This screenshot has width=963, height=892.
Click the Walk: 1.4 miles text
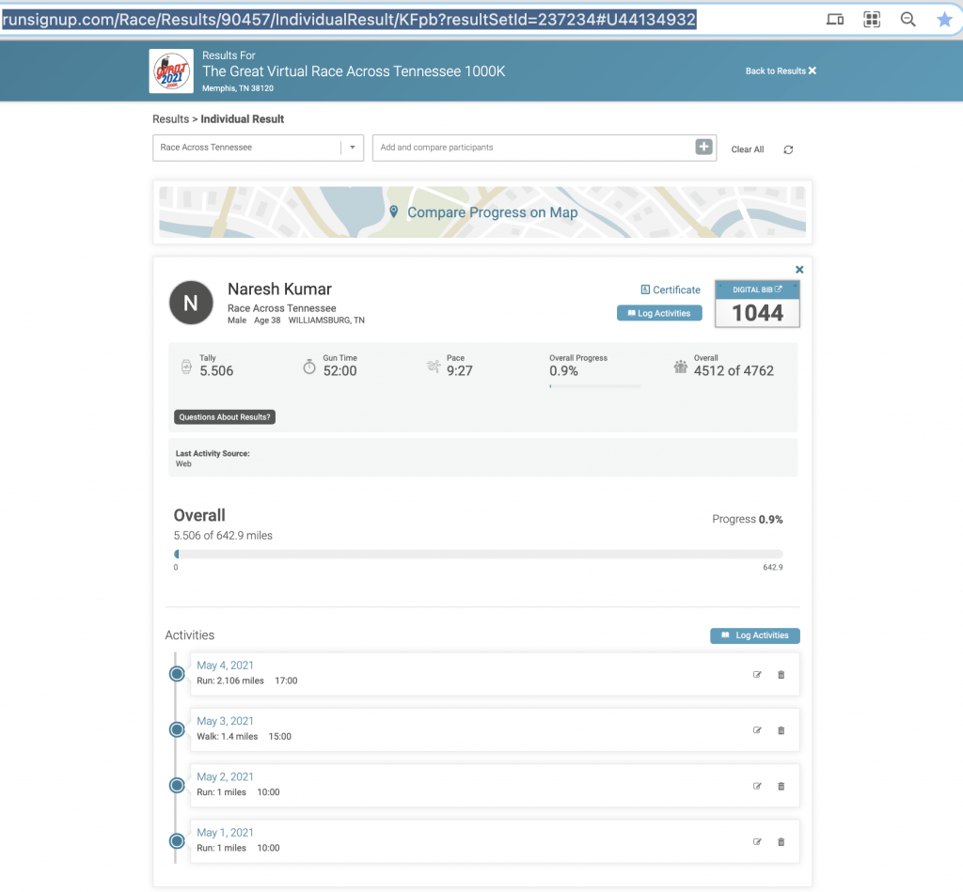(228, 737)
